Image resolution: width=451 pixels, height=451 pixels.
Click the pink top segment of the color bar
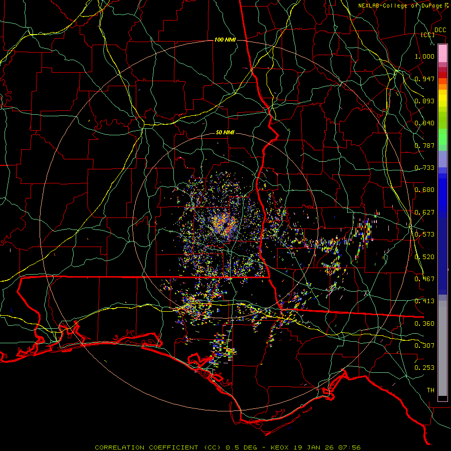coord(442,54)
